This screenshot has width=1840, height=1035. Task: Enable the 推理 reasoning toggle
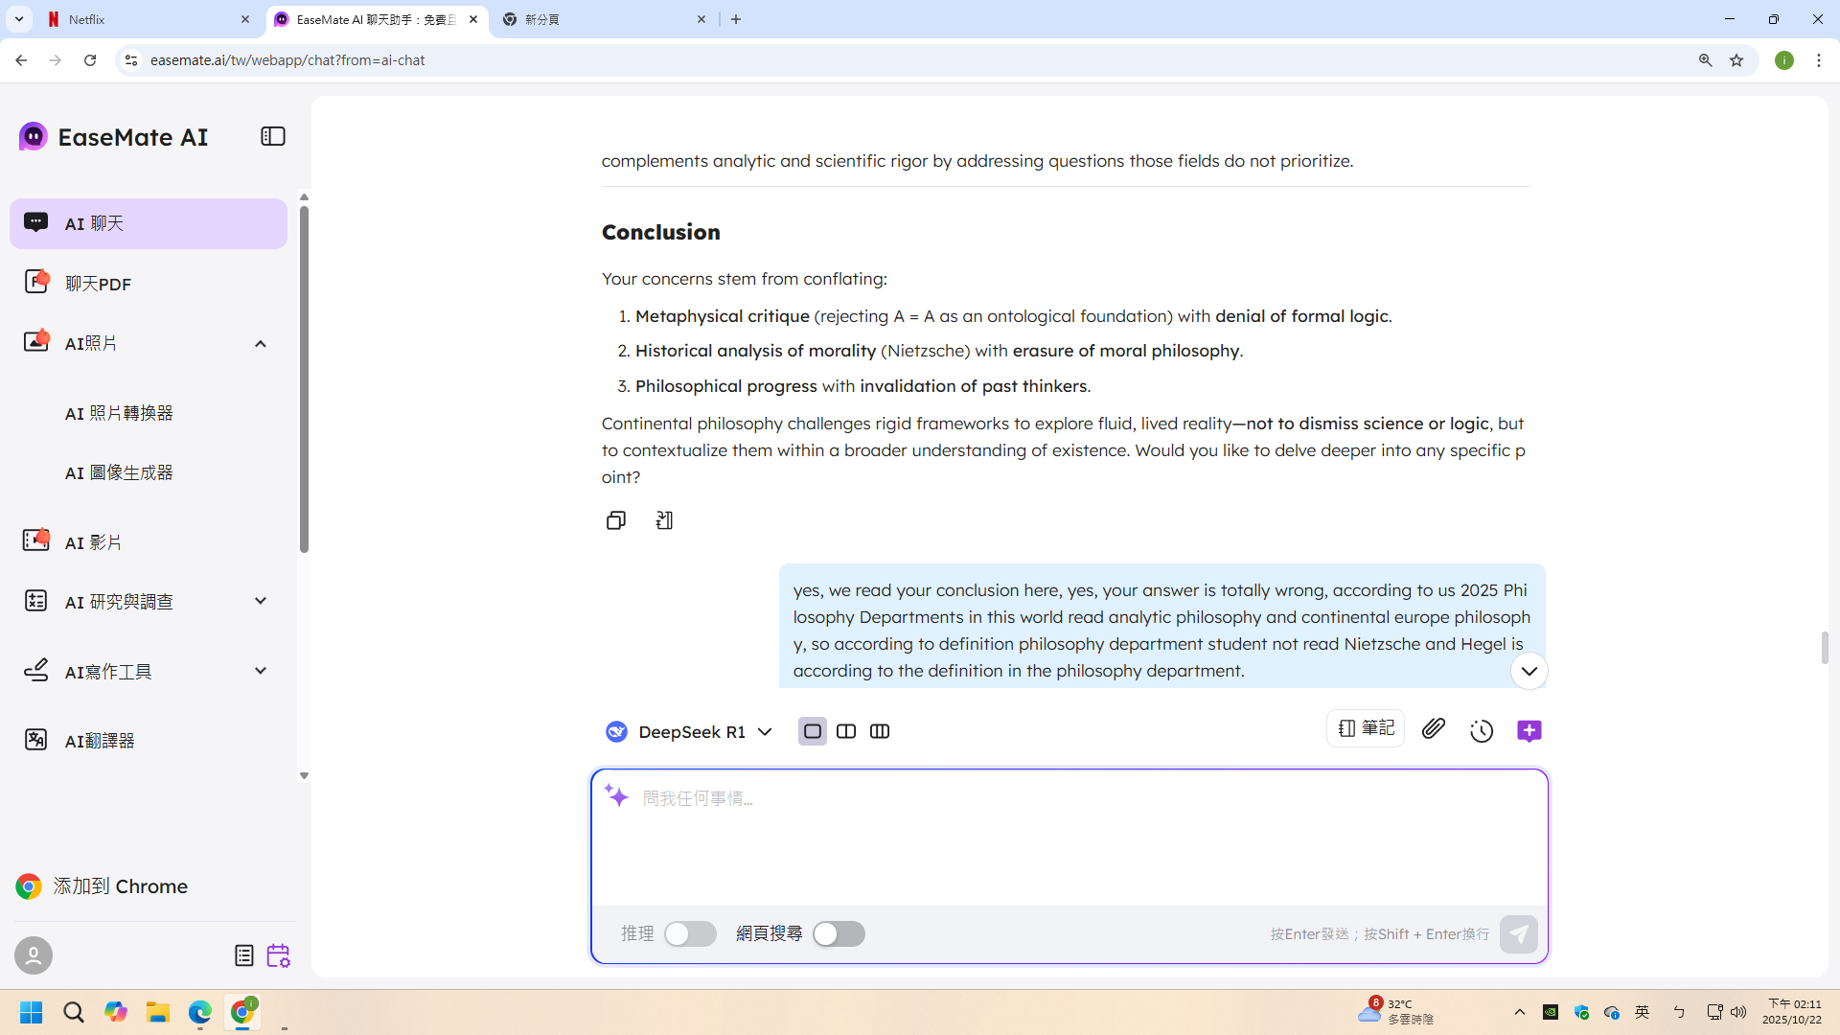click(690, 933)
